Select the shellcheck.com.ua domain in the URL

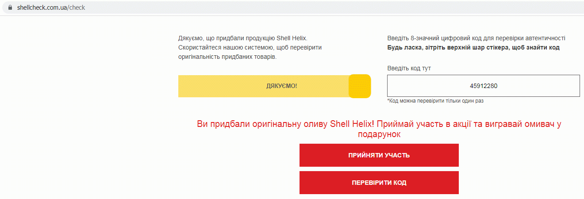point(42,8)
